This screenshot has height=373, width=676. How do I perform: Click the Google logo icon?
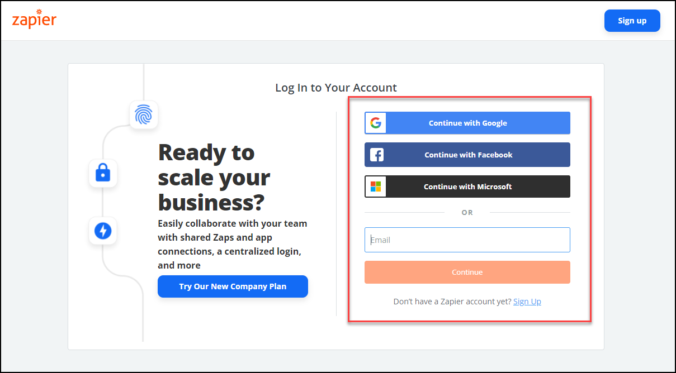point(375,123)
